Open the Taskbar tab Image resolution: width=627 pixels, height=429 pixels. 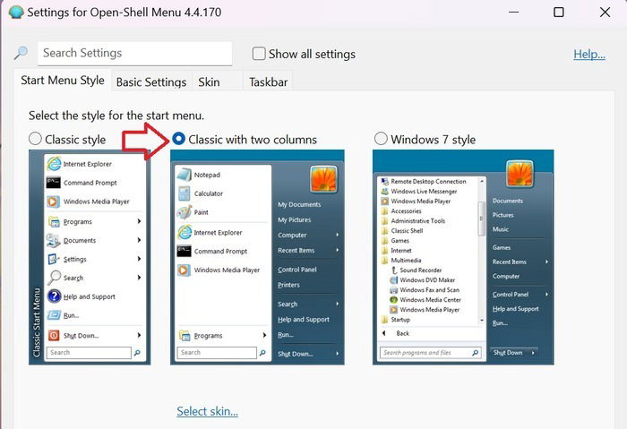point(269,82)
